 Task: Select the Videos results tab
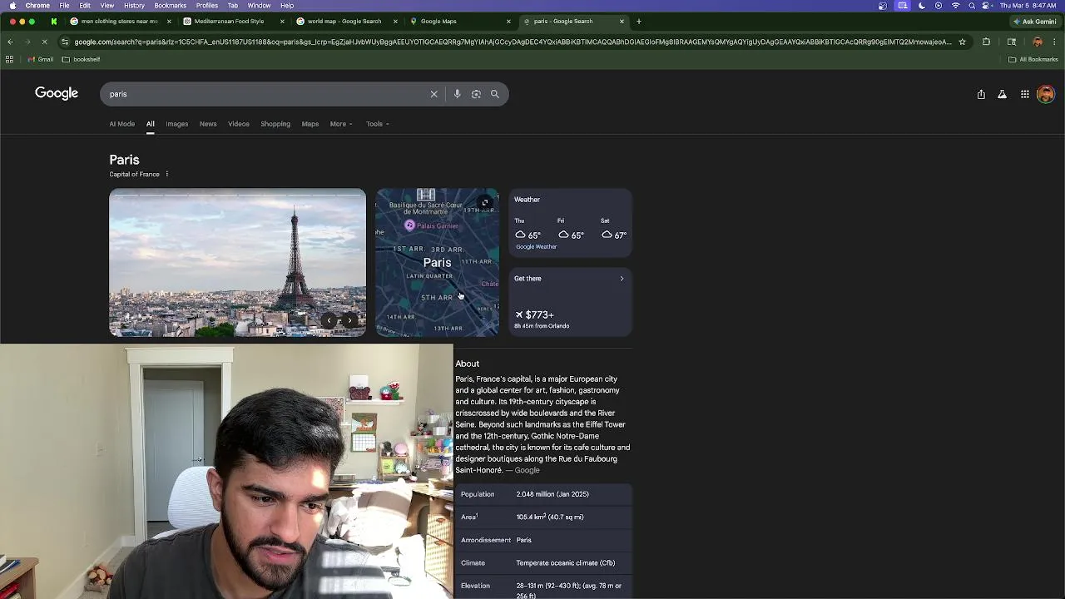(x=239, y=124)
